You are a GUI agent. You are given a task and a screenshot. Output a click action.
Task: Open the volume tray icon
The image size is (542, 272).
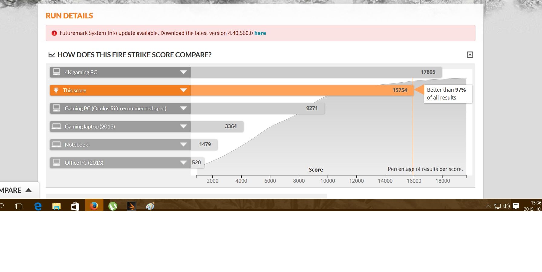pos(507,206)
